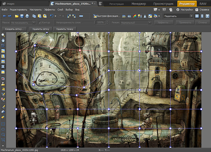Select the Lasso tool
The height and width of the screenshot is (152, 211).
pos(3,135)
